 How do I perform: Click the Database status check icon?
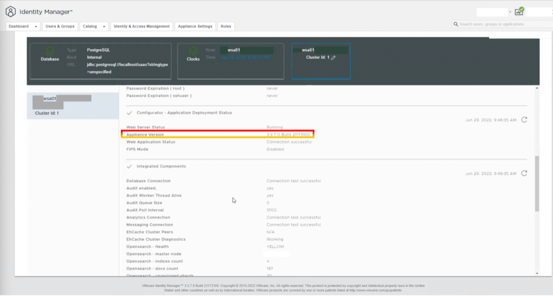coord(50,51)
